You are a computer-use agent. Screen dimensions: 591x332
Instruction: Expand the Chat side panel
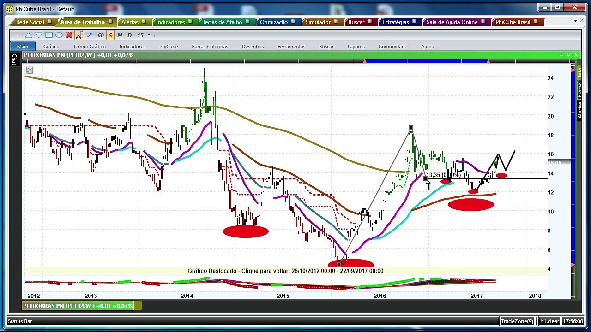pos(14,59)
